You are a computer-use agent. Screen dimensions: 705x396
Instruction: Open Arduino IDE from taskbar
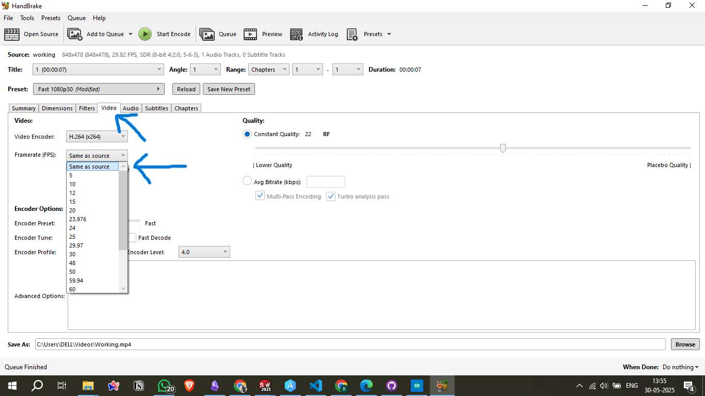click(417, 386)
